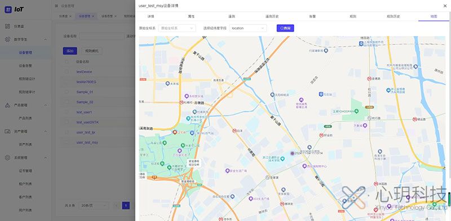Screen dimensions: 451x221
Task: Check the test_user2RTK row checkbox
Action: click(67, 122)
